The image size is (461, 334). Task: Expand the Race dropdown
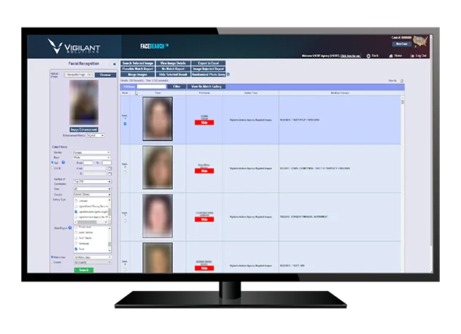(90, 158)
